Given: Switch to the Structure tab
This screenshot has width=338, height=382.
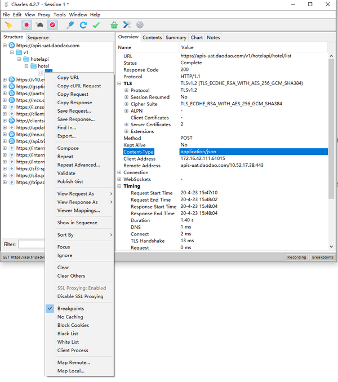Looking at the screenshot, I should pos(13,37).
